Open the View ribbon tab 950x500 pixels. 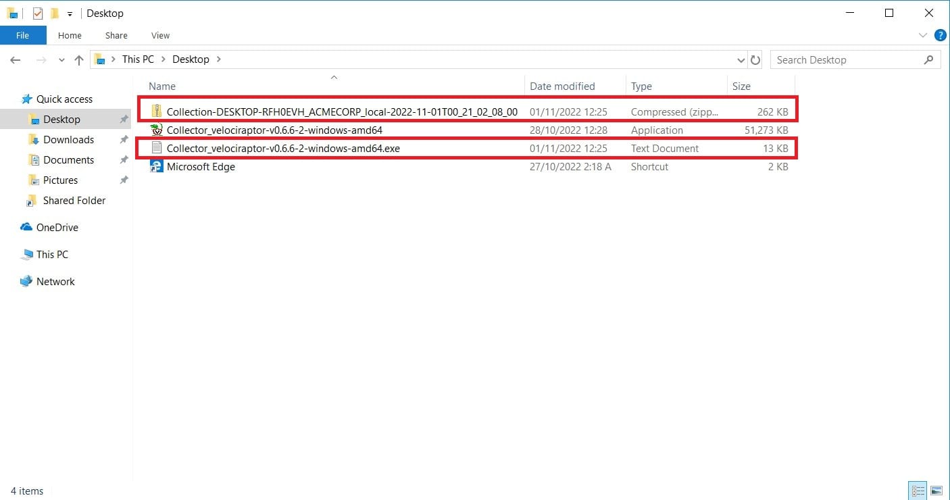pyautogui.click(x=160, y=35)
